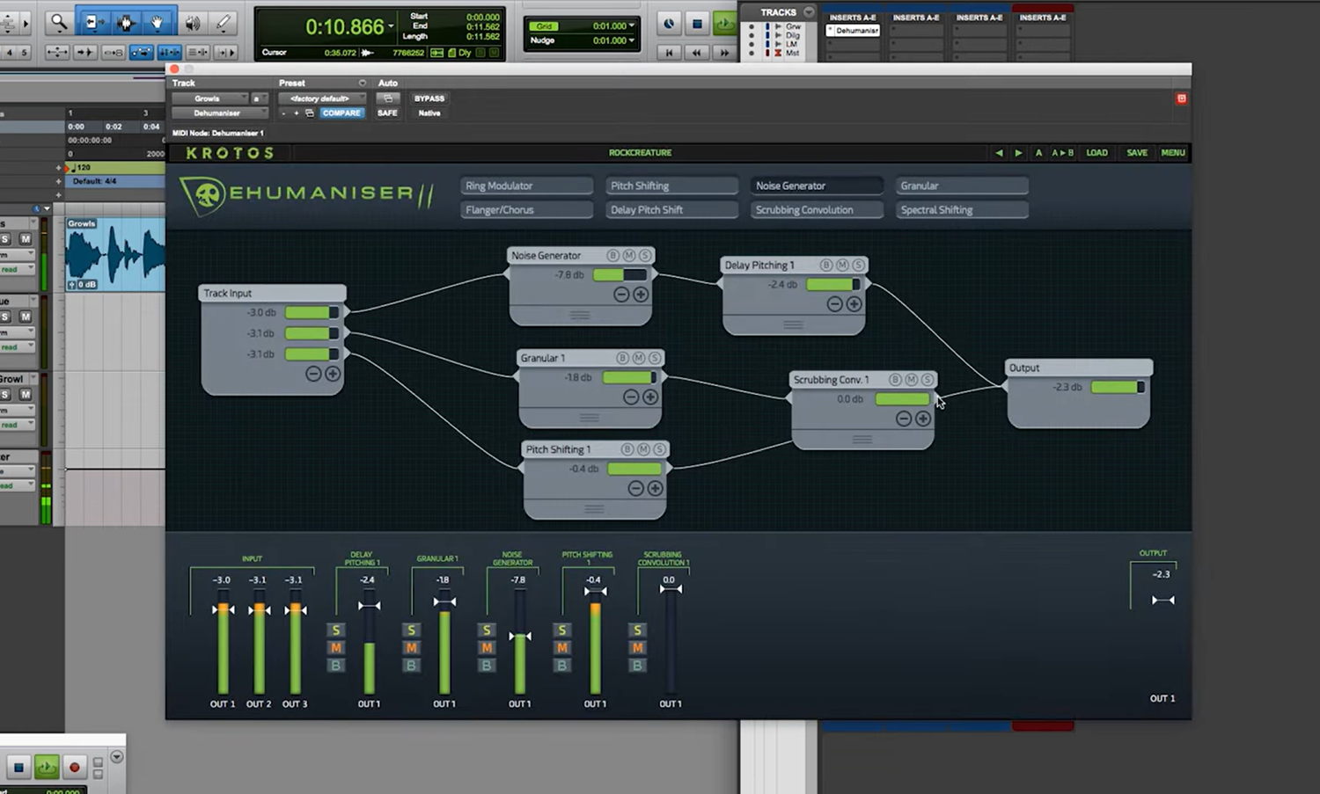Click the COMPARE button
The image size is (1320, 794).
point(341,113)
